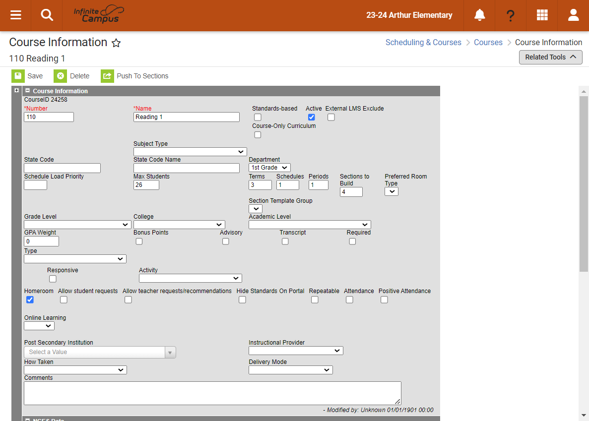This screenshot has width=589, height=421.
Task: Favorite Course Information with the star
Action: click(x=116, y=43)
